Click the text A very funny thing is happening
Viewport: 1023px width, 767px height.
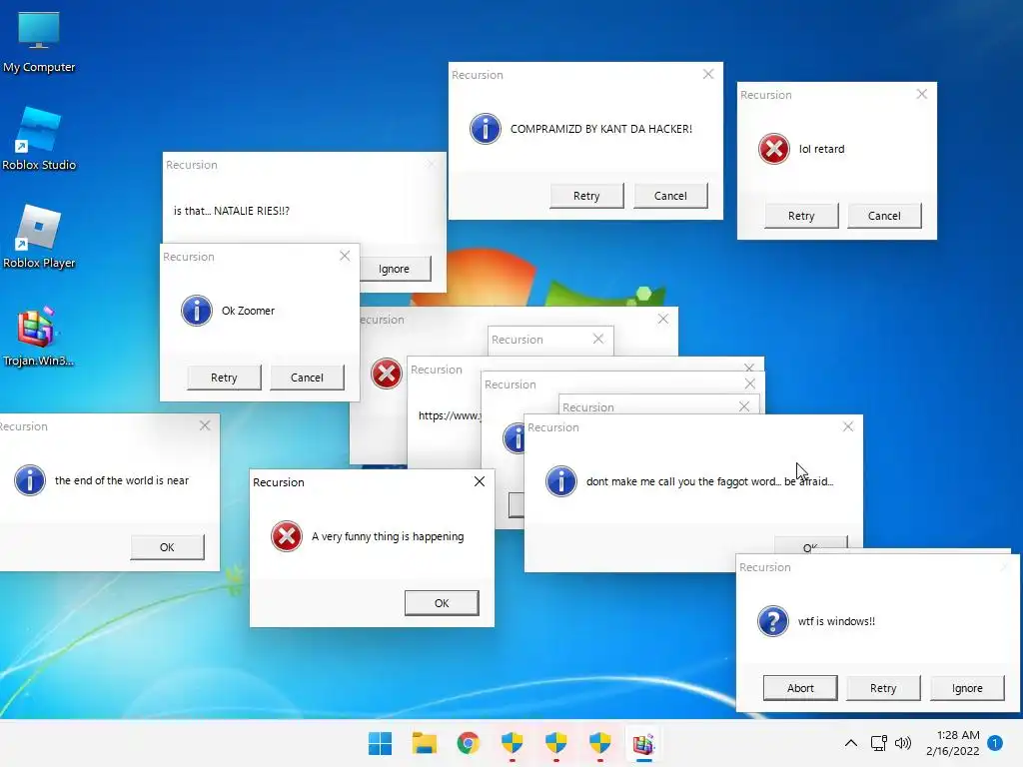(388, 536)
